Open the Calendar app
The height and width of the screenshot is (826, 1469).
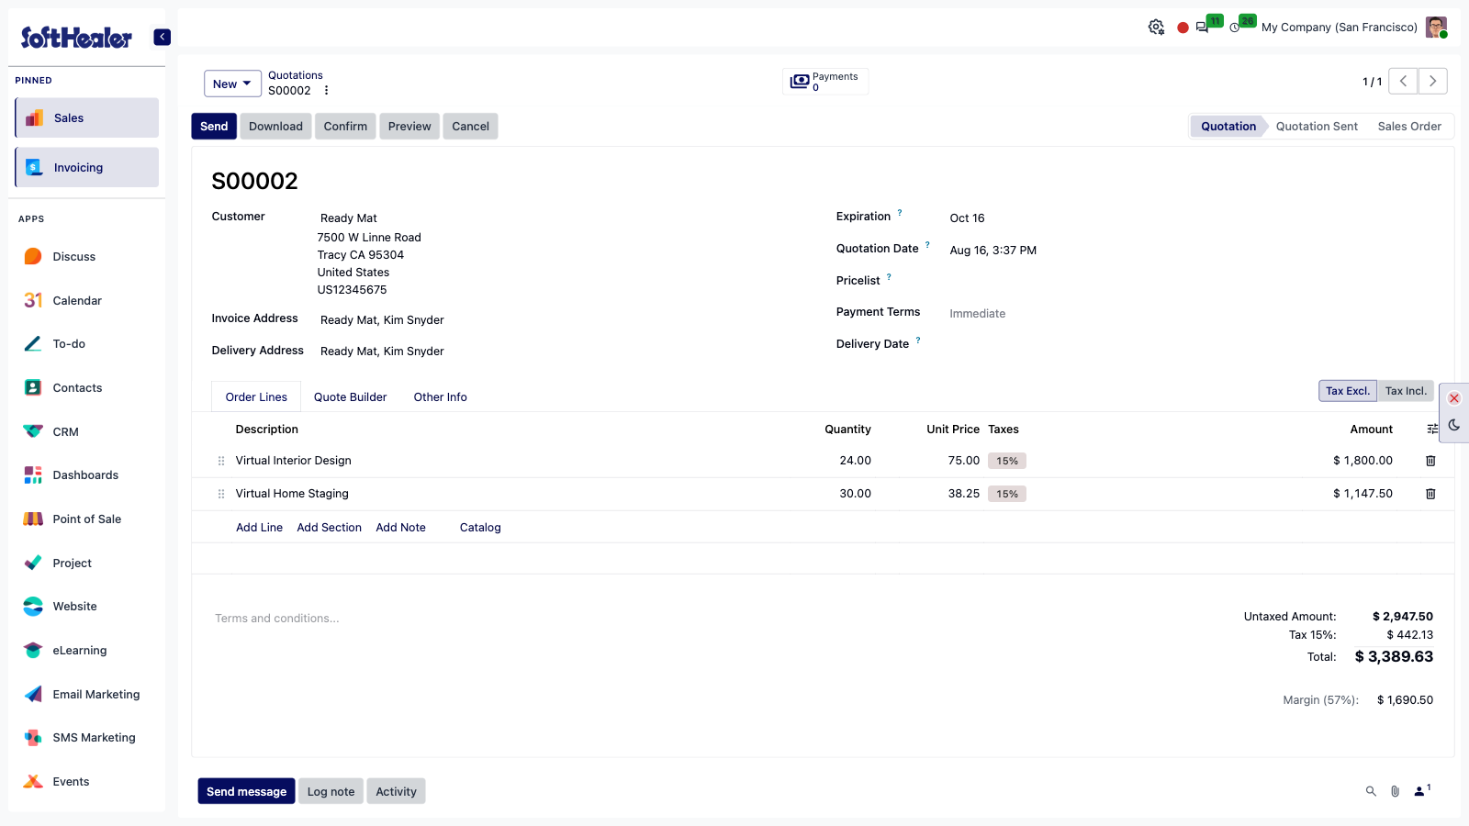(x=87, y=300)
